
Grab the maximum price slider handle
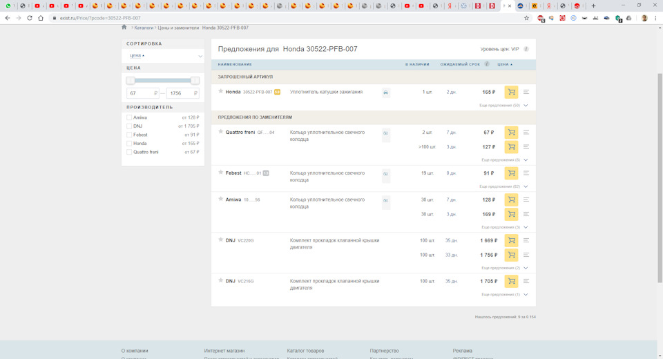click(x=195, y=80)
